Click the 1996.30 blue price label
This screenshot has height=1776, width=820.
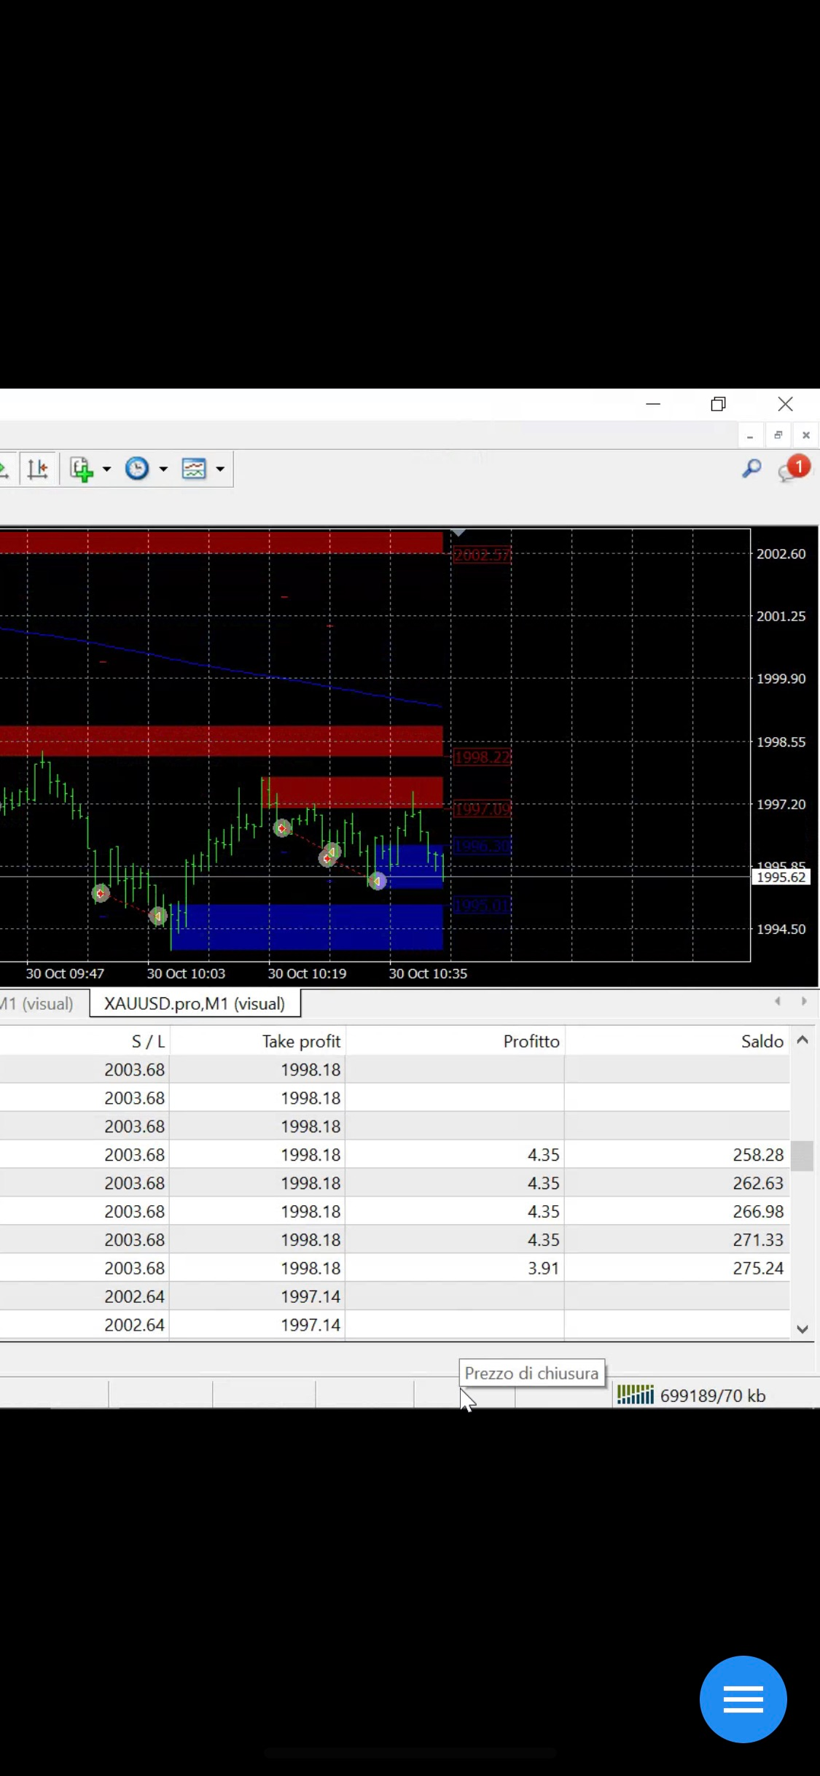point(482,846)
